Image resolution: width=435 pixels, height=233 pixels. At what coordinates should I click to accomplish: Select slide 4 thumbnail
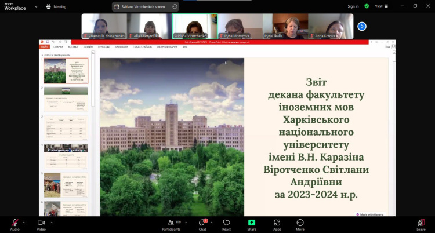(66, 156)
